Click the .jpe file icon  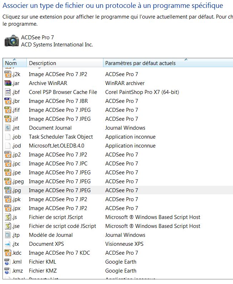coord(8,173)
